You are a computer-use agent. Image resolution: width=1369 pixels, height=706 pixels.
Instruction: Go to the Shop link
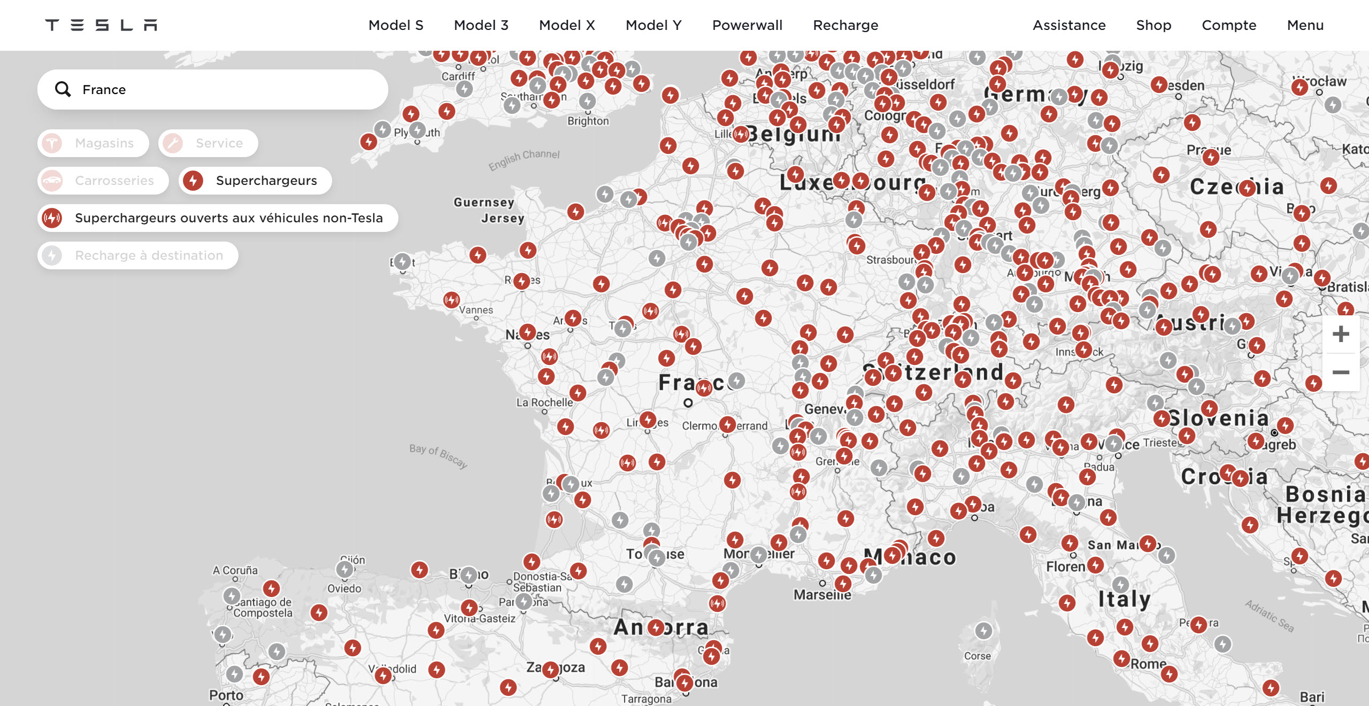coord(1153,25)
